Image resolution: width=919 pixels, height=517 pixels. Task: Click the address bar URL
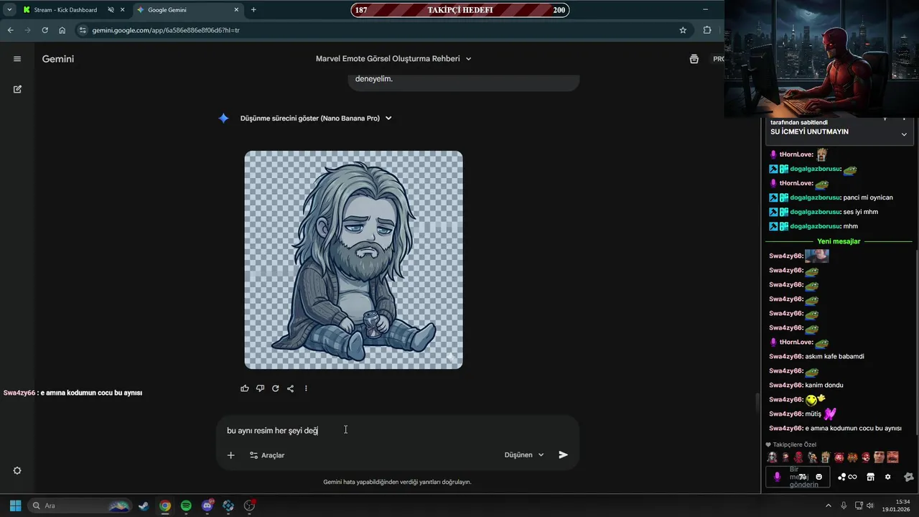coord(166,30)
